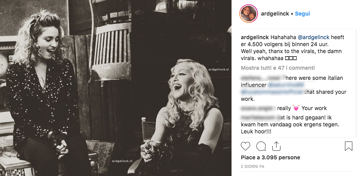Click the @ardgelinck mention in the caption
This screenshot has width=357, height=176.
point(313,37)
